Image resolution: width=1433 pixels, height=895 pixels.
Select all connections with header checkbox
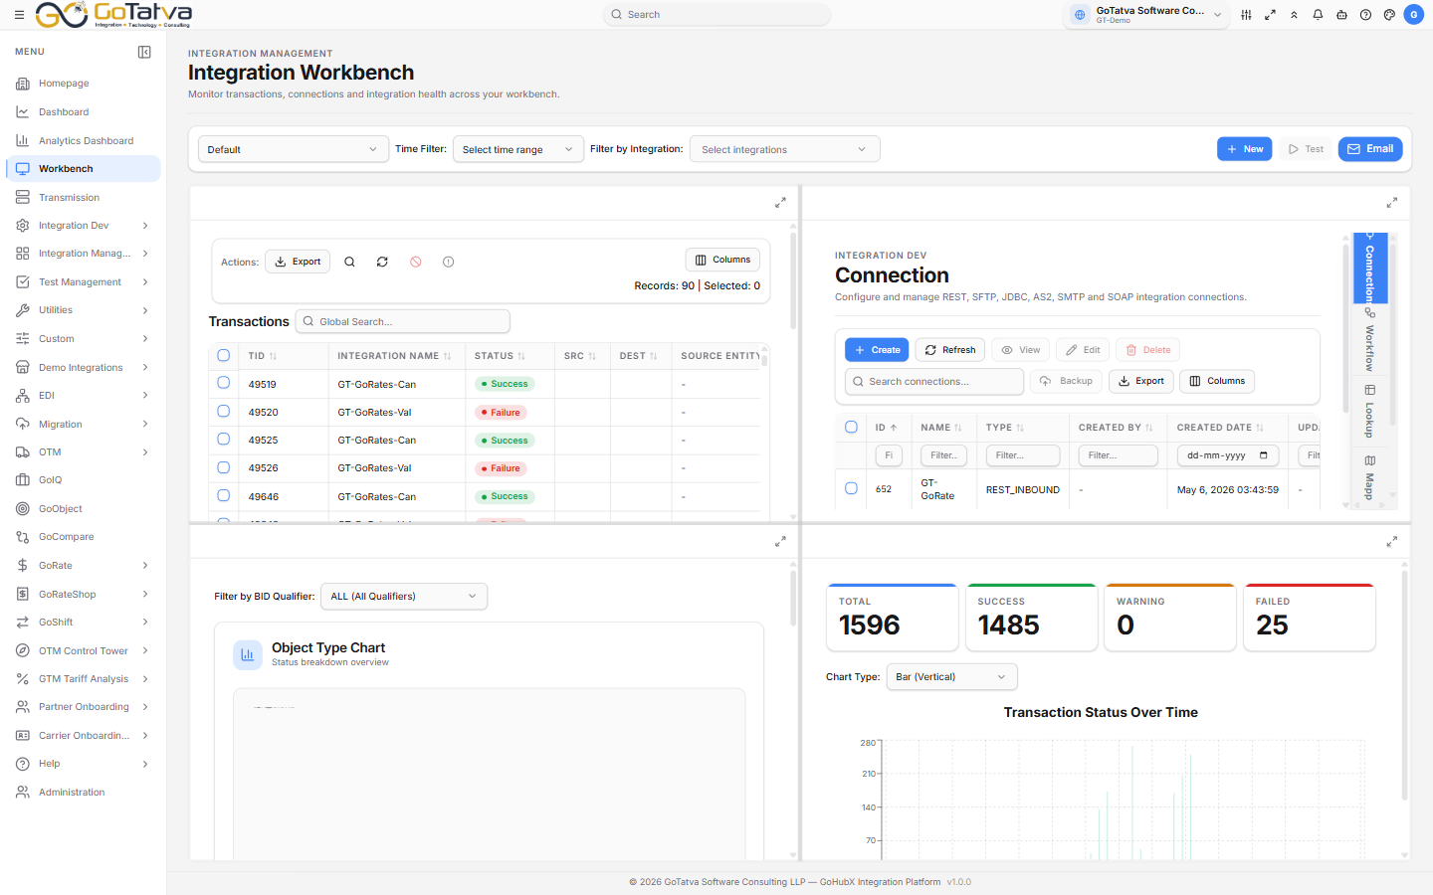click(x=851, y=428)
